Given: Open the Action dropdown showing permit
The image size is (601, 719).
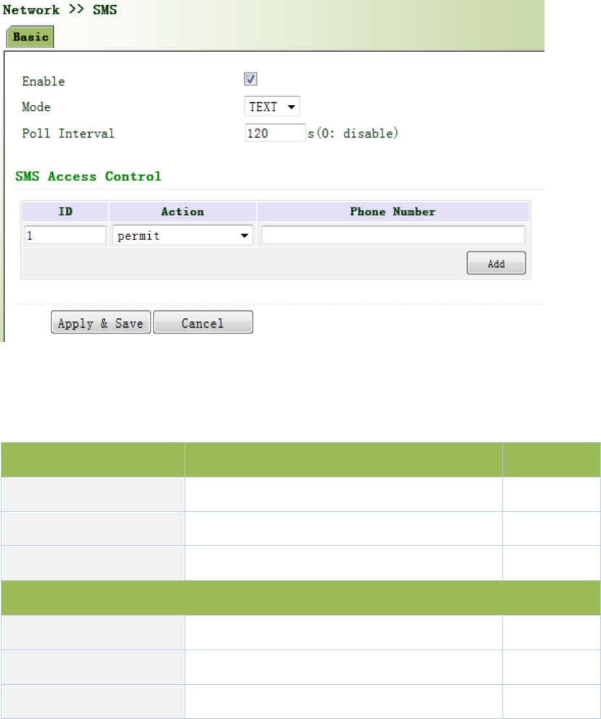Looking at the screenshot, I should (182, 235).
